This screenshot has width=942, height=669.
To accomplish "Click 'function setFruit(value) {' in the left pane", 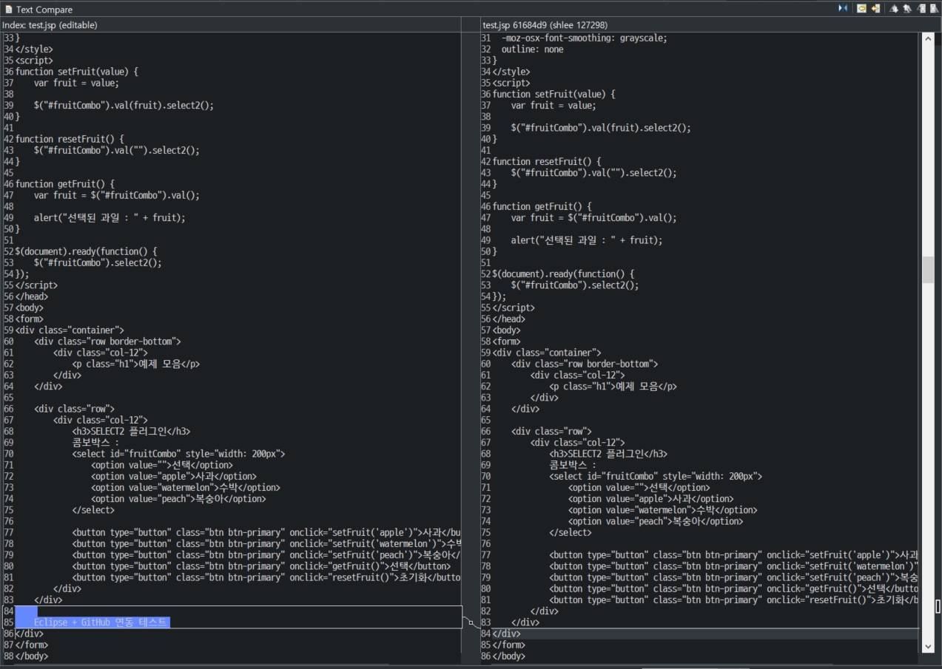I will tap(77, 72).
